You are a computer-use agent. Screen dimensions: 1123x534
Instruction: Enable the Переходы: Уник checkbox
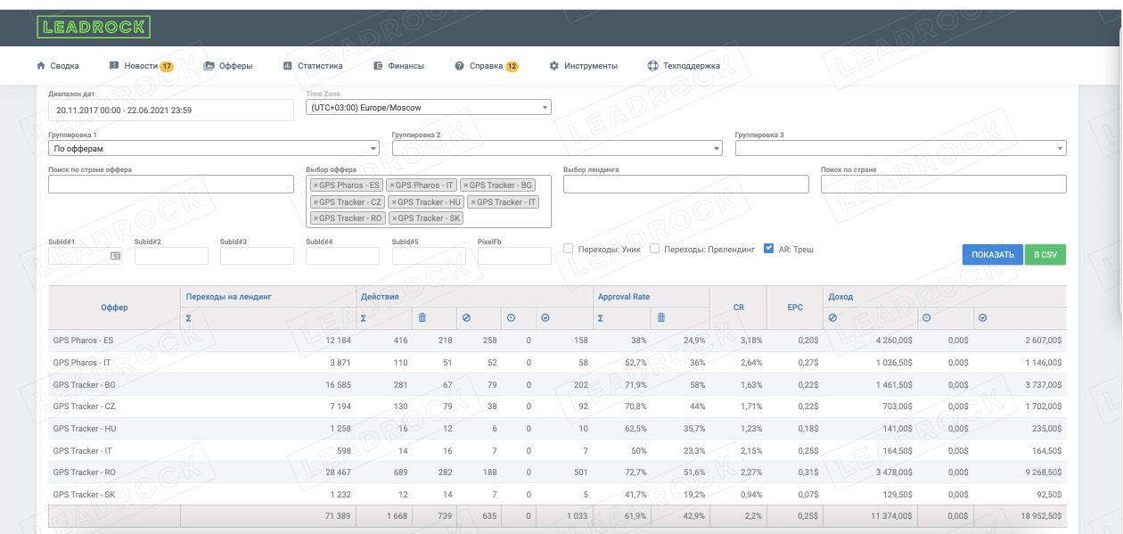pyautogui.click(x=568, y=249)
